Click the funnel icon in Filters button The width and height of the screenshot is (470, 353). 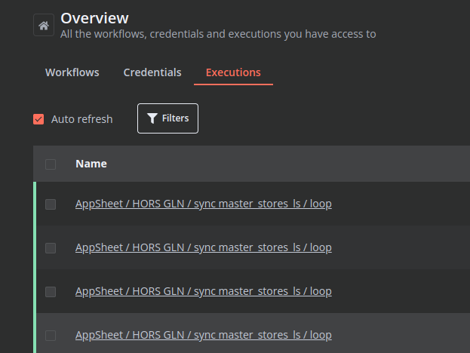pos(152,118)
